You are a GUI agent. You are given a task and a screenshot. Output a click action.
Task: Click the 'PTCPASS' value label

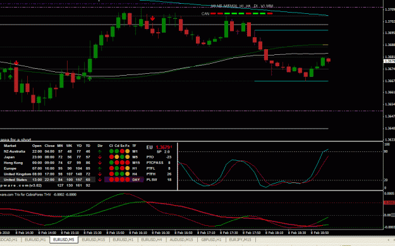pos(155,163)
